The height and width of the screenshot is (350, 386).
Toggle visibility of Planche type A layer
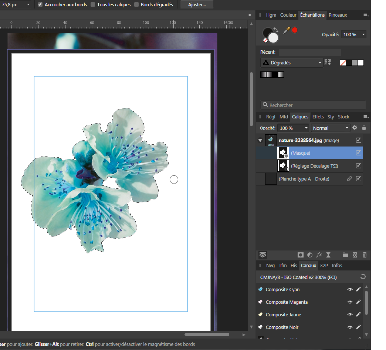pos(359,179)
